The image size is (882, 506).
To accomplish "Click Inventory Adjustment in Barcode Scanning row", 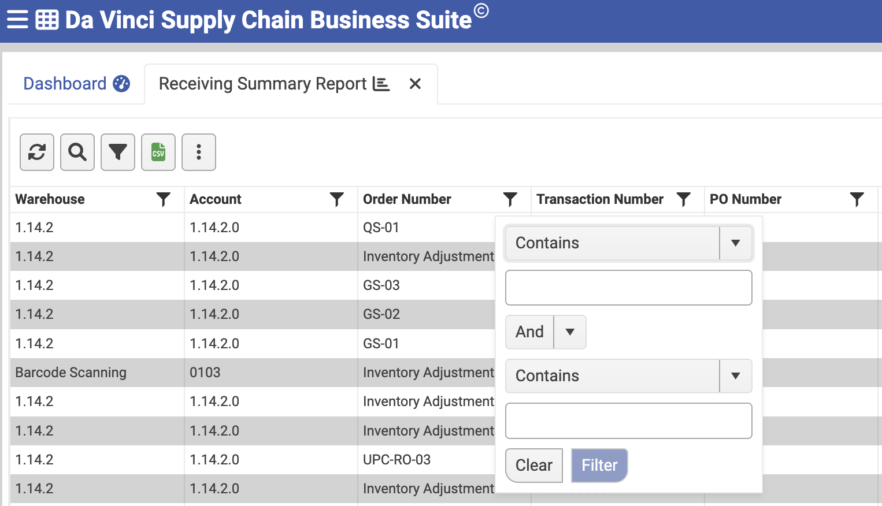I will [428, 373].
